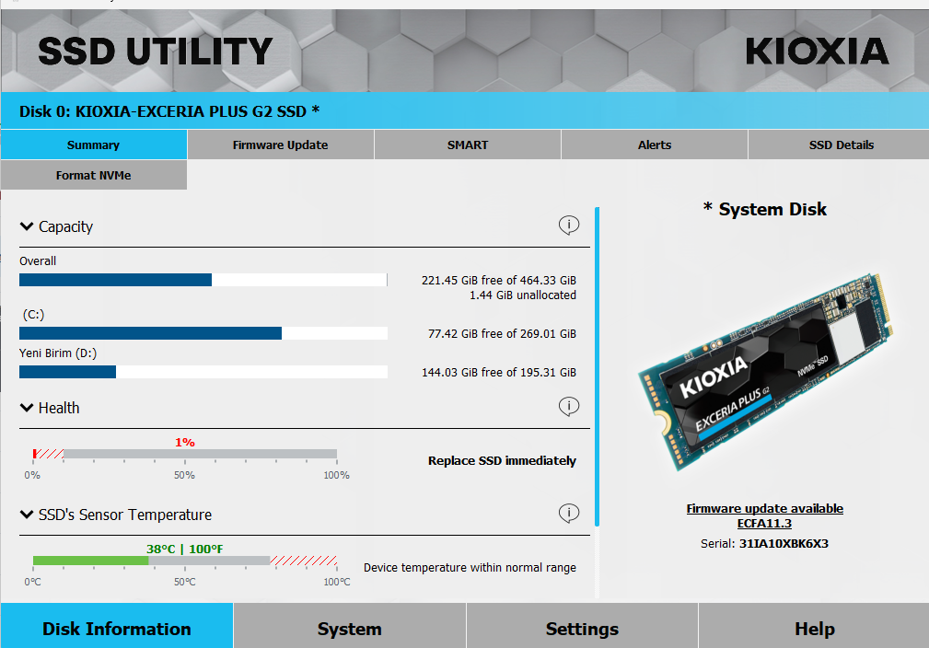Open the Settings bottom tab
Viewport: 929px width, 648px height.
582,628
